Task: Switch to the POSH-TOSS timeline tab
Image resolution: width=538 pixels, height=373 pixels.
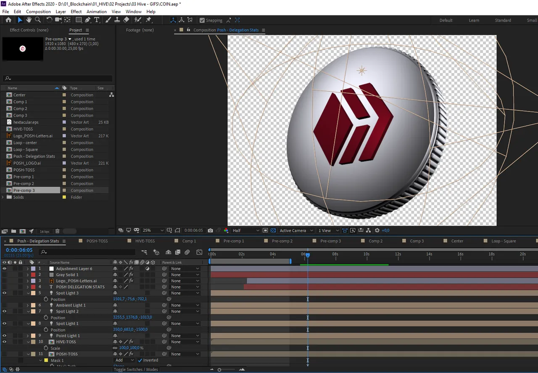Action: [x=97, y=241]
